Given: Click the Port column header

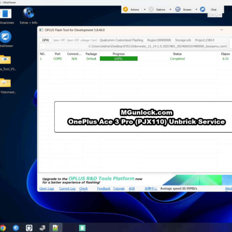Looking at the screenshot, I should pyautogui.click(x=58, y=54).
